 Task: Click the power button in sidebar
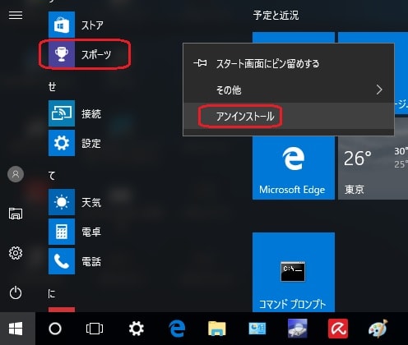tap(16, 292)
